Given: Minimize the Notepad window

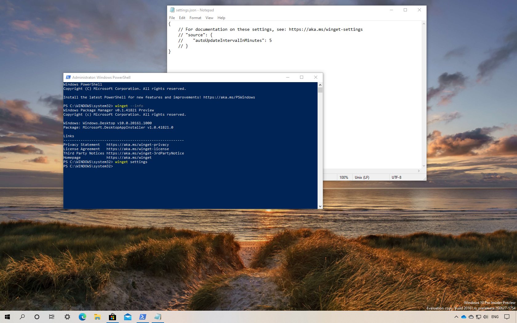Looking at the screenshot, I should coord(391,10).
